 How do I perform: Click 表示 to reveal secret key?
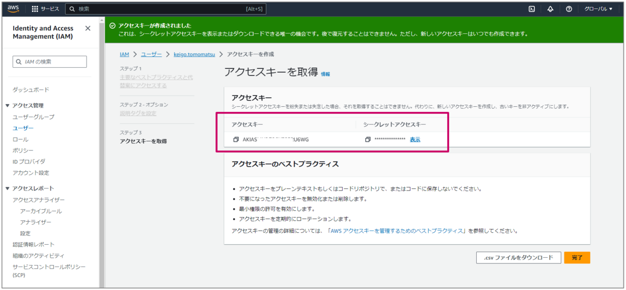415,140
